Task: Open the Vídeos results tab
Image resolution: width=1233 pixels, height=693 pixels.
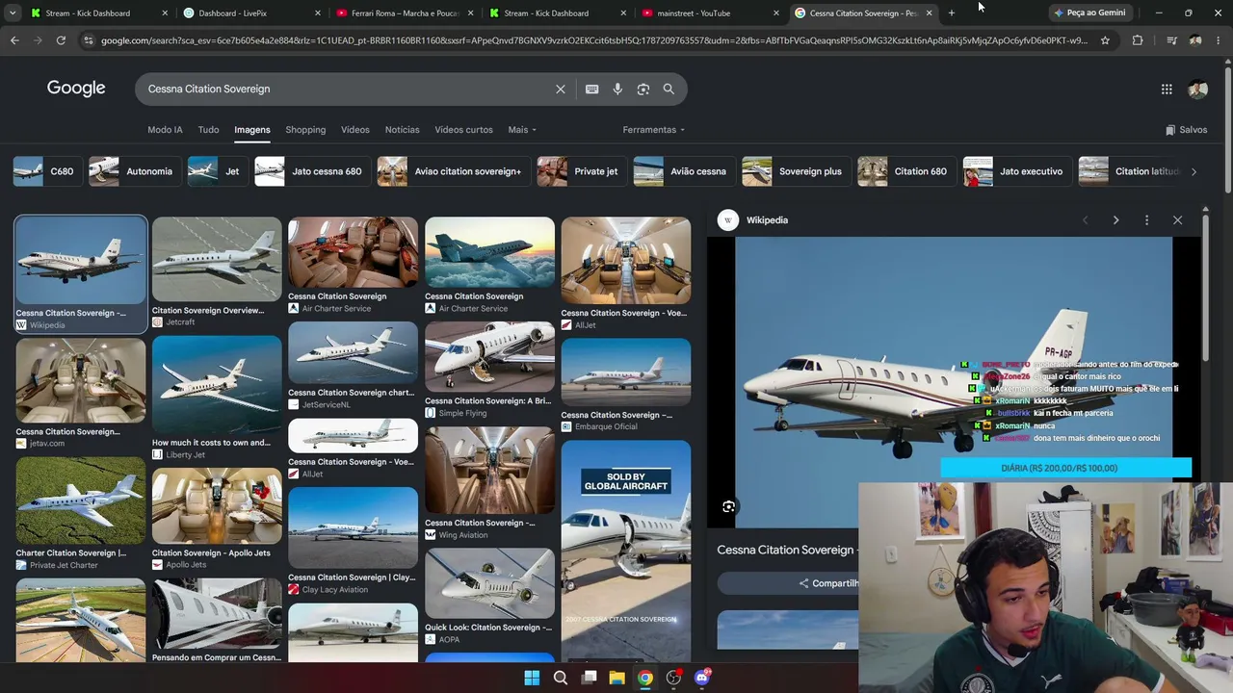Action: [x=355, y=130]
